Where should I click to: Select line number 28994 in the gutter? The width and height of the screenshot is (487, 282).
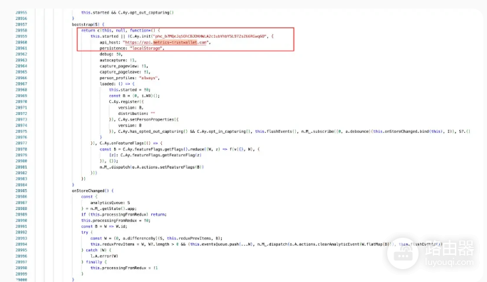click(x=21, y=244)
